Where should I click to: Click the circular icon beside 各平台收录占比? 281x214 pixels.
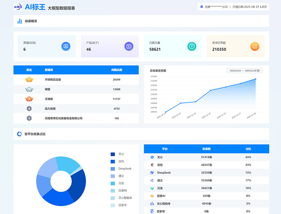pyautogui.click(x=20, y=134)
